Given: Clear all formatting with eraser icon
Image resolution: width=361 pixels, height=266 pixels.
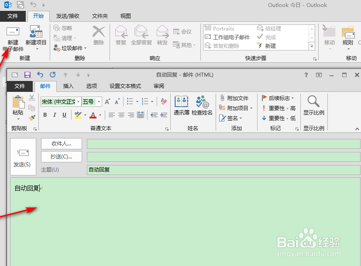Looking at the screenshot, I should (164, 101).
